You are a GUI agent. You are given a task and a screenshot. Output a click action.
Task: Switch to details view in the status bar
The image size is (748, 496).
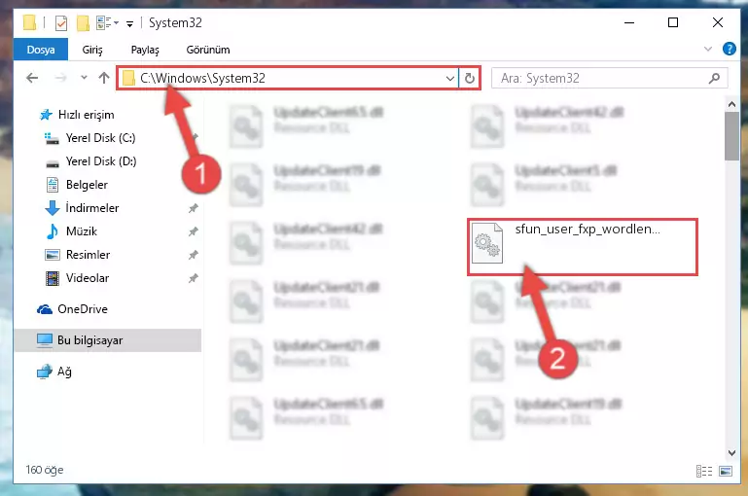[x=704, y=471]
